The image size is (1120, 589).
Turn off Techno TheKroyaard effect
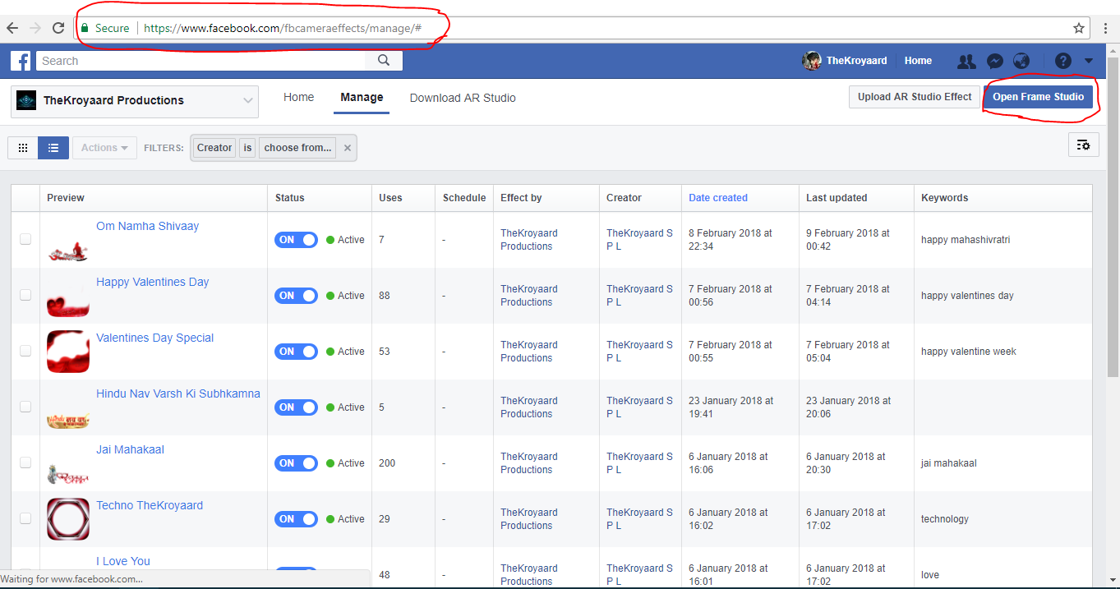click(296, 519)
